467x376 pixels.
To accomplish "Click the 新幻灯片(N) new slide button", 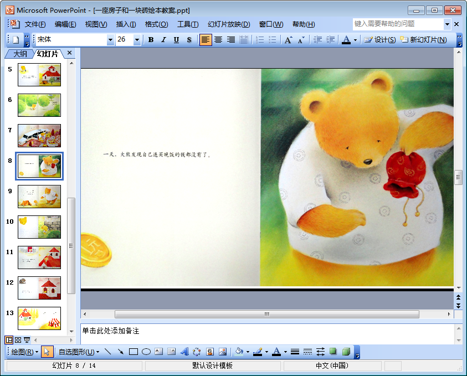I will coord(423,40).
